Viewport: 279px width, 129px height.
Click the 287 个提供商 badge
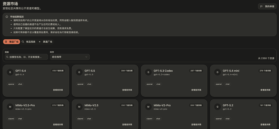196,71
